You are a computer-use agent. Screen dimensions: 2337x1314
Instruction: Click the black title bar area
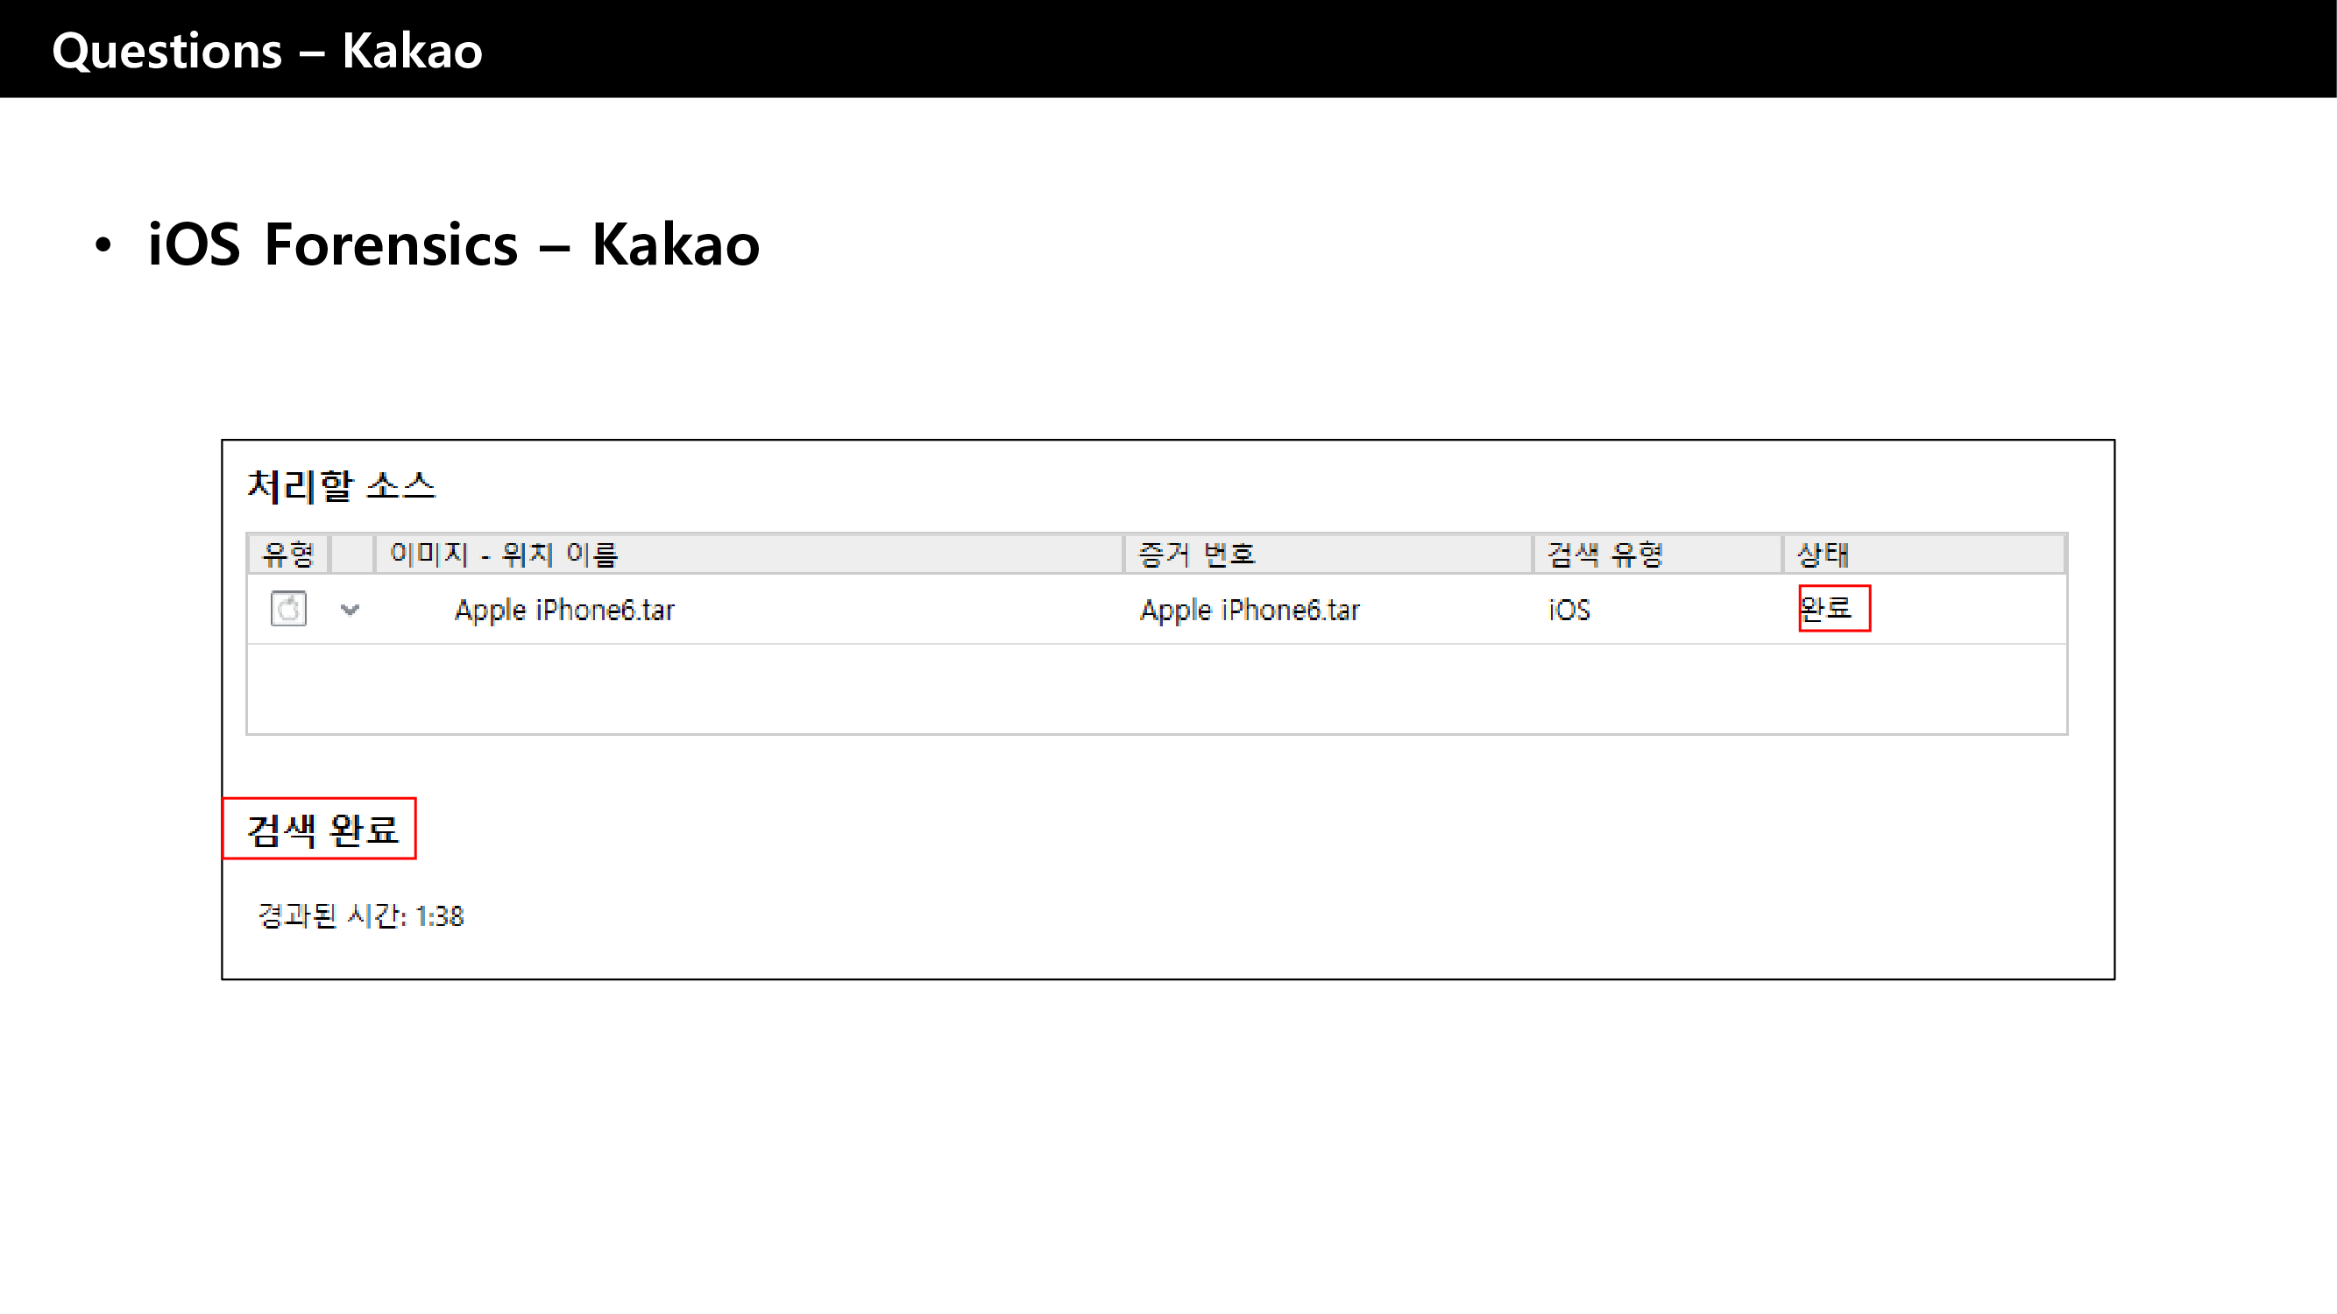pos(1361,50)
